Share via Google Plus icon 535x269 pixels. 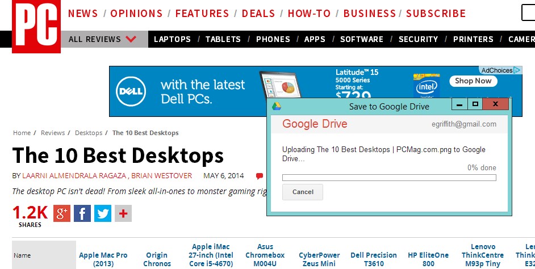[x=62, y=213]
